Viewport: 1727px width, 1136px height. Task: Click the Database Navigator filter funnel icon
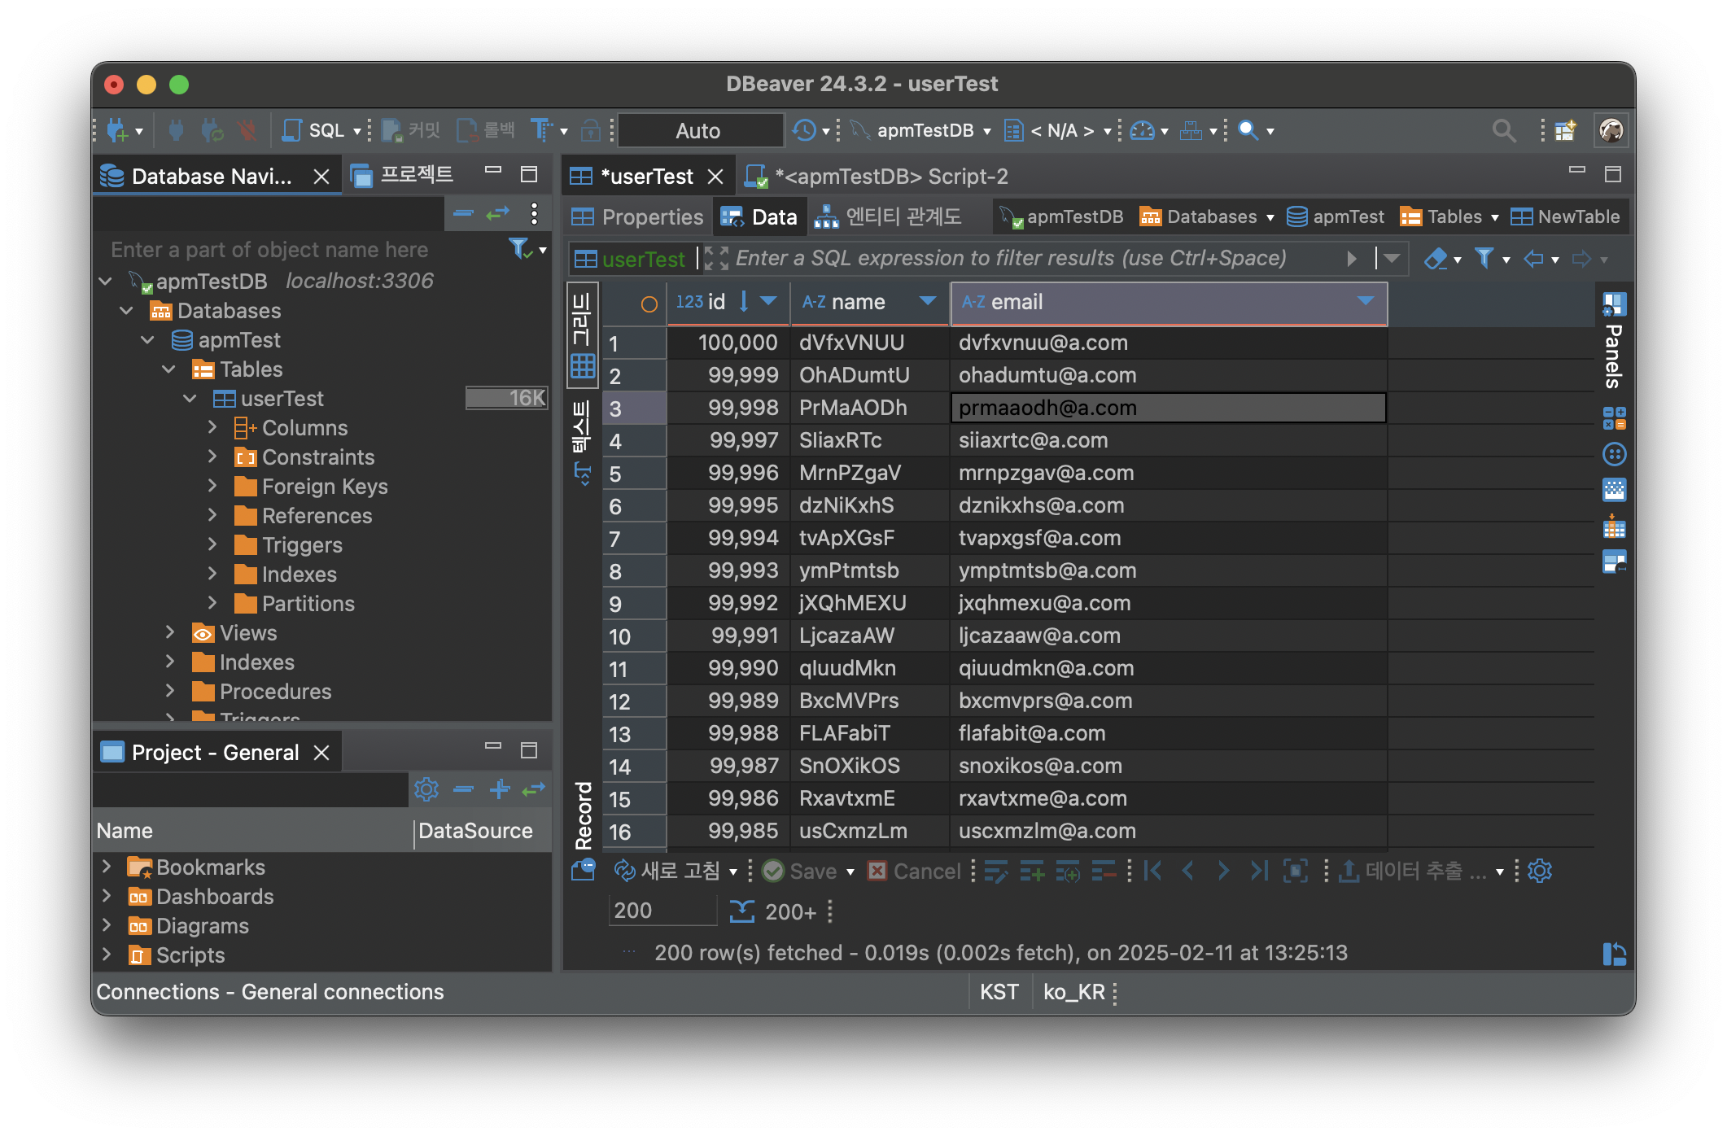[518, 248]
